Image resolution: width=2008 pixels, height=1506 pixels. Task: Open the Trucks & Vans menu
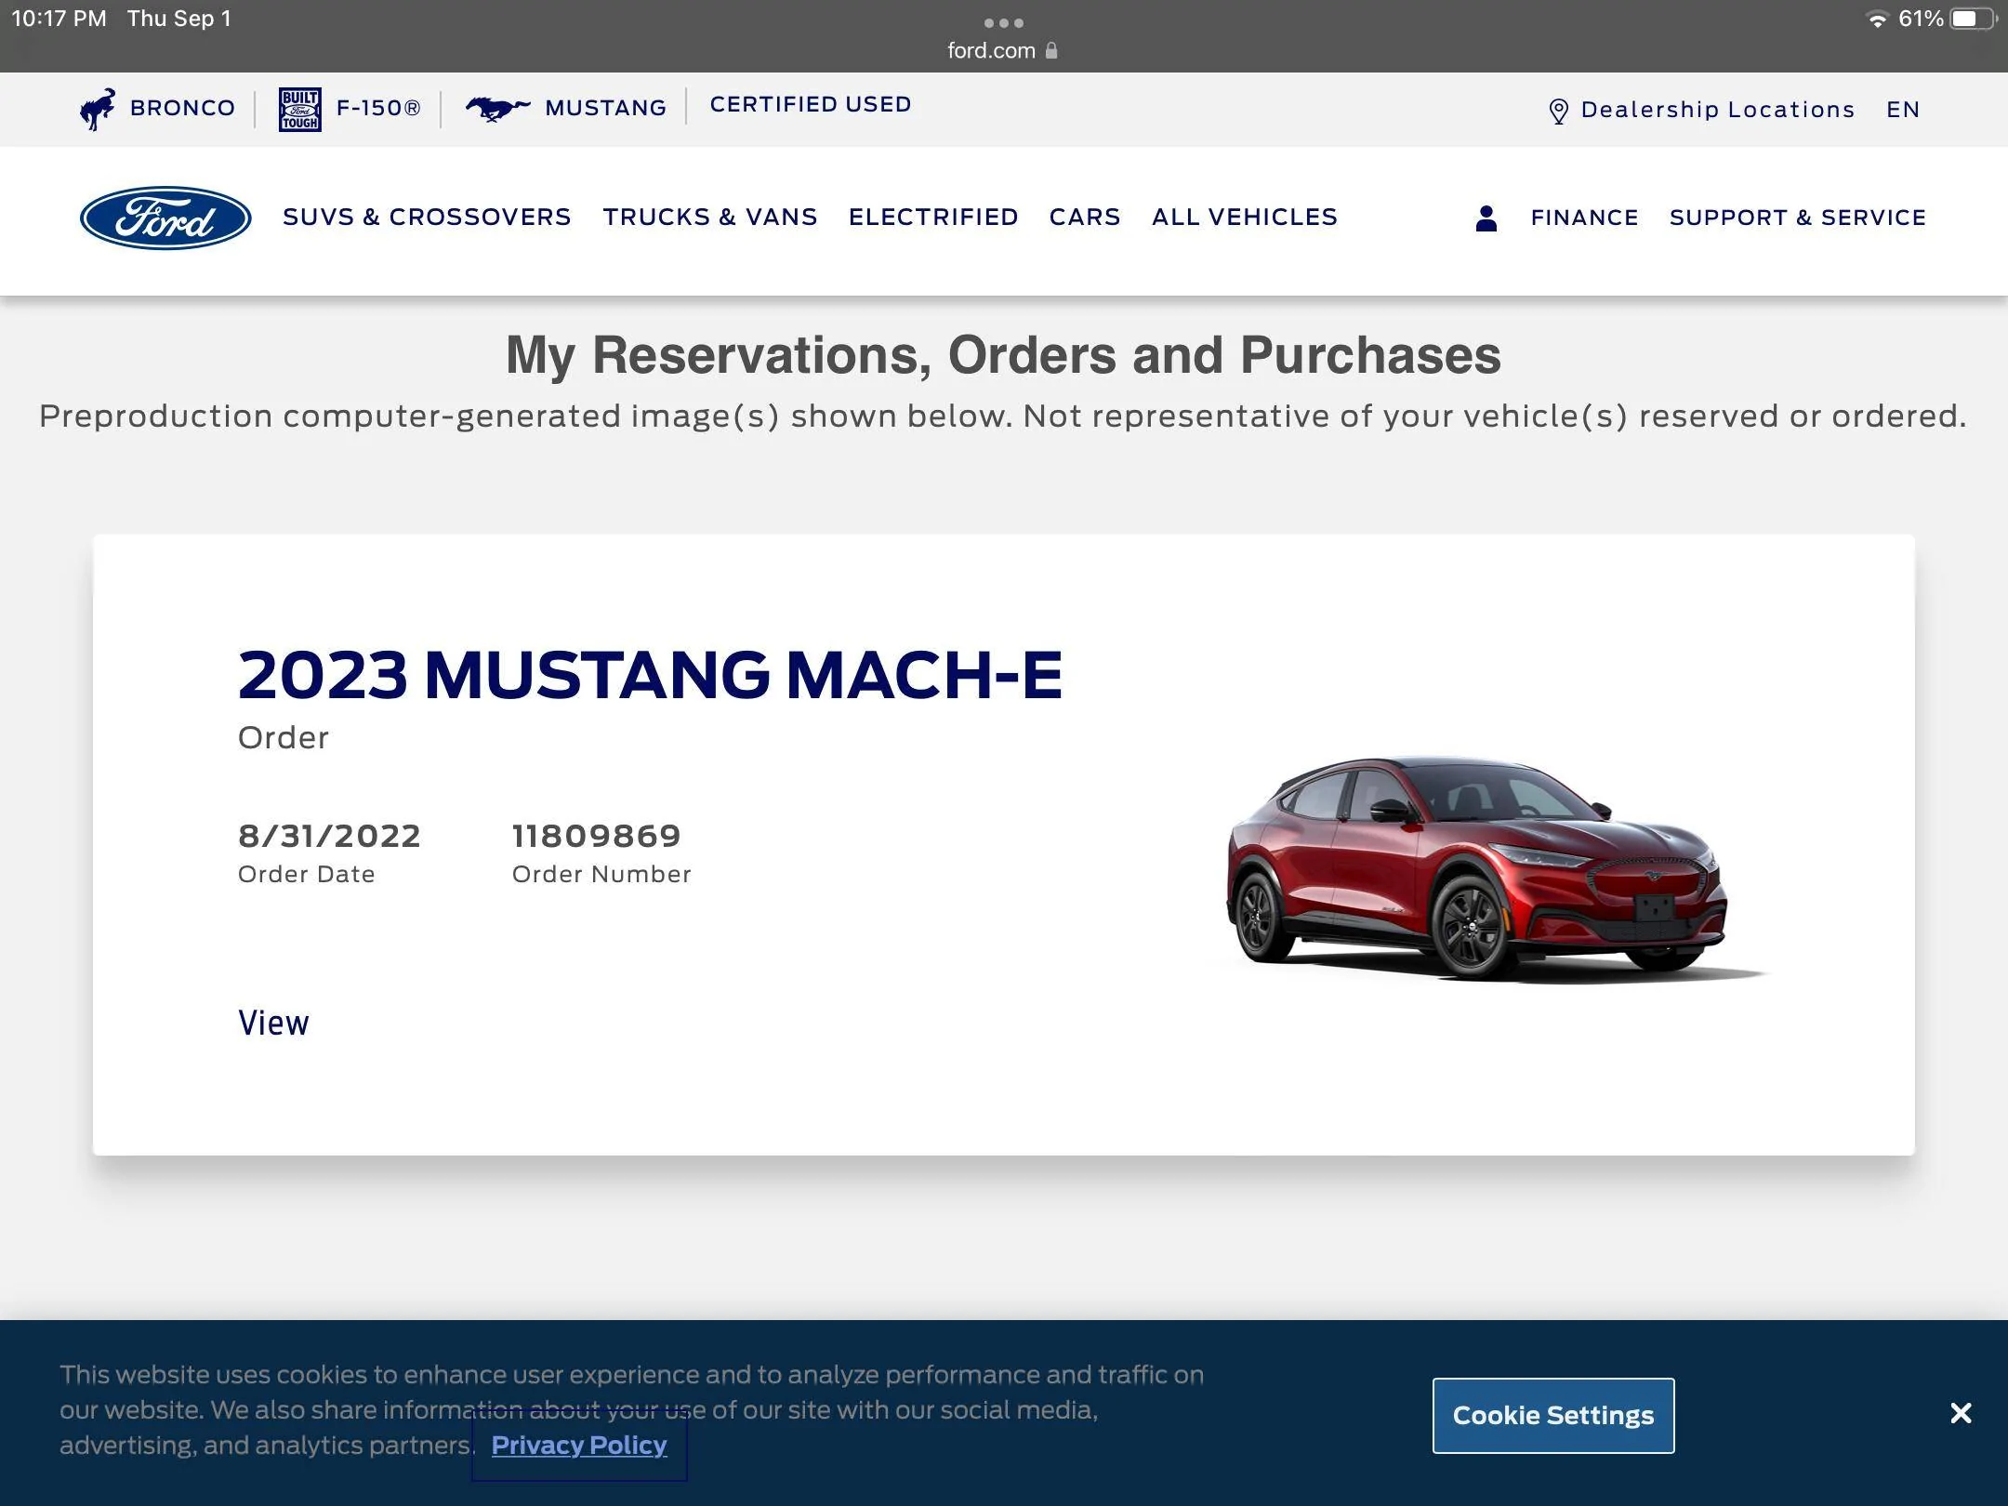[x=709, y=217]
